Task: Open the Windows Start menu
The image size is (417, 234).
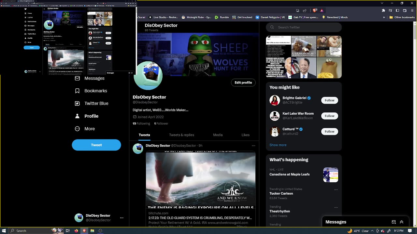Action: click(4, 231)
